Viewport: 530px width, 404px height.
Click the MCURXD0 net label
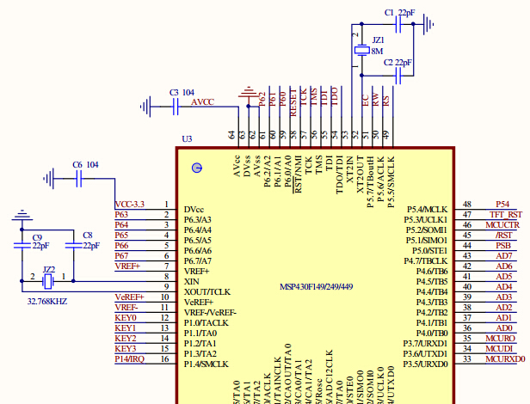coord(506,359)
